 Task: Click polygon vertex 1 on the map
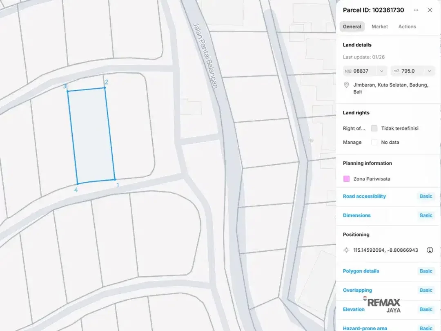115,179
